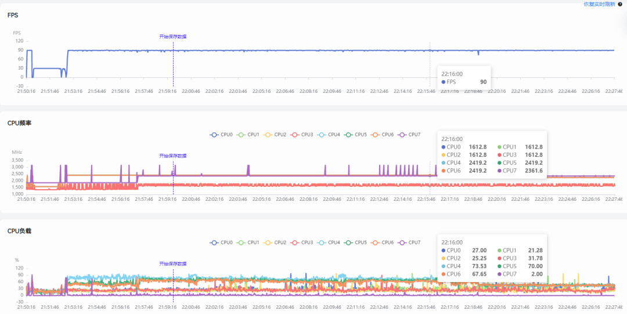
Task: Click 开始保存数据 marker on CPU负载 chart
Action: (173, 264)
